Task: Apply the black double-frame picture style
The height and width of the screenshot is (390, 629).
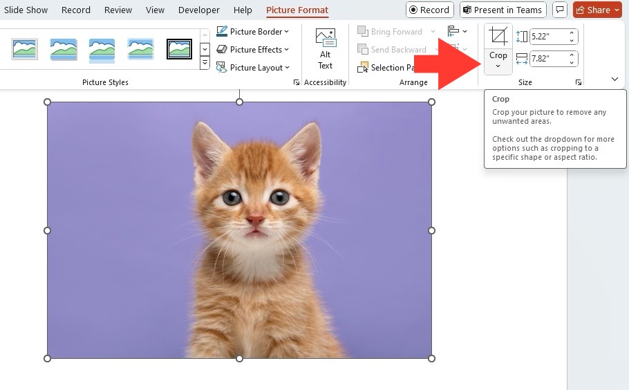Action: coord(179,49)
